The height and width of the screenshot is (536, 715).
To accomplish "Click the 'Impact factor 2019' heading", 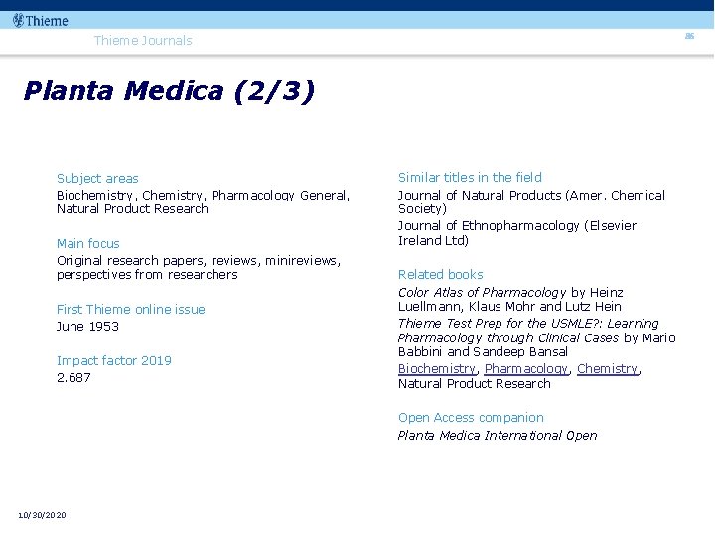I will point(114,361).
